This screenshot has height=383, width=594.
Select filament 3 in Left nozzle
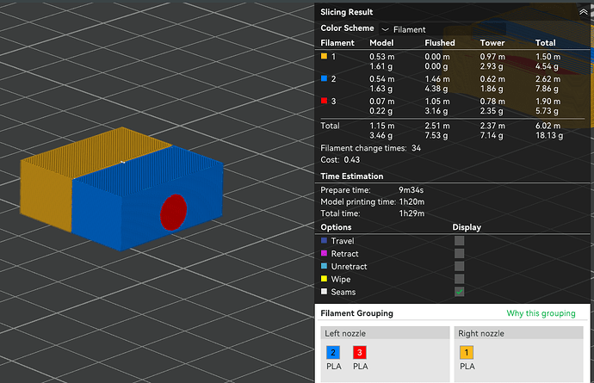pos(360,352)
